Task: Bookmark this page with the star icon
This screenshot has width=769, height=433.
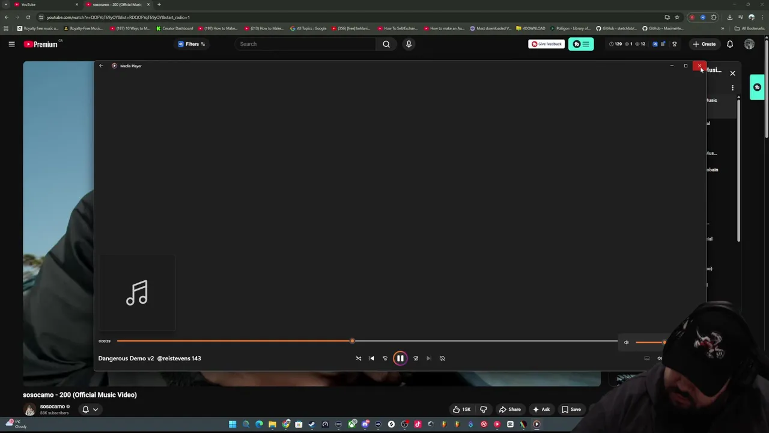Action: coord(677,17)
